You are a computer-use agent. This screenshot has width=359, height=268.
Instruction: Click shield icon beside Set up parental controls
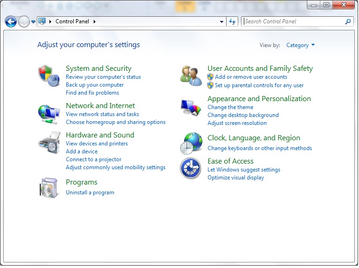pos(210,85)
